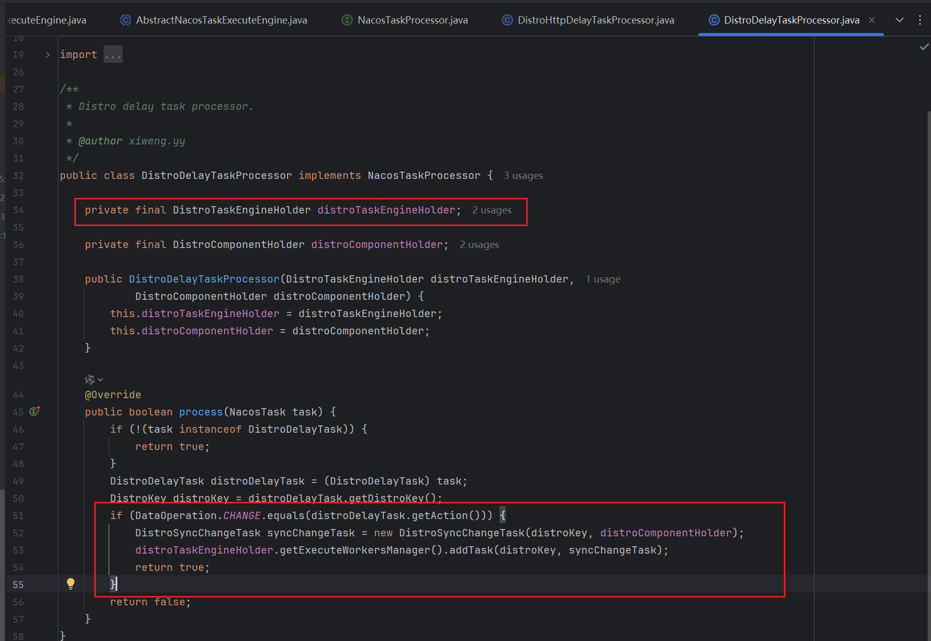Image resolution: width=931 pixels, height=641 pixels.
Task: Click the vertical scrollbar on the right edge
Action: (x=928, y=314)
